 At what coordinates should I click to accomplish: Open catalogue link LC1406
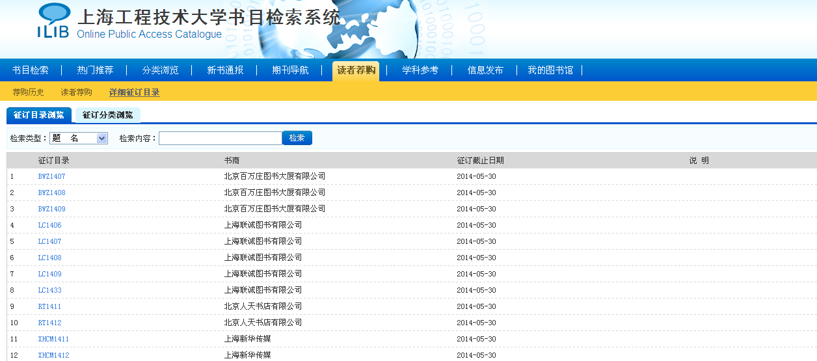tap(49, 225)
